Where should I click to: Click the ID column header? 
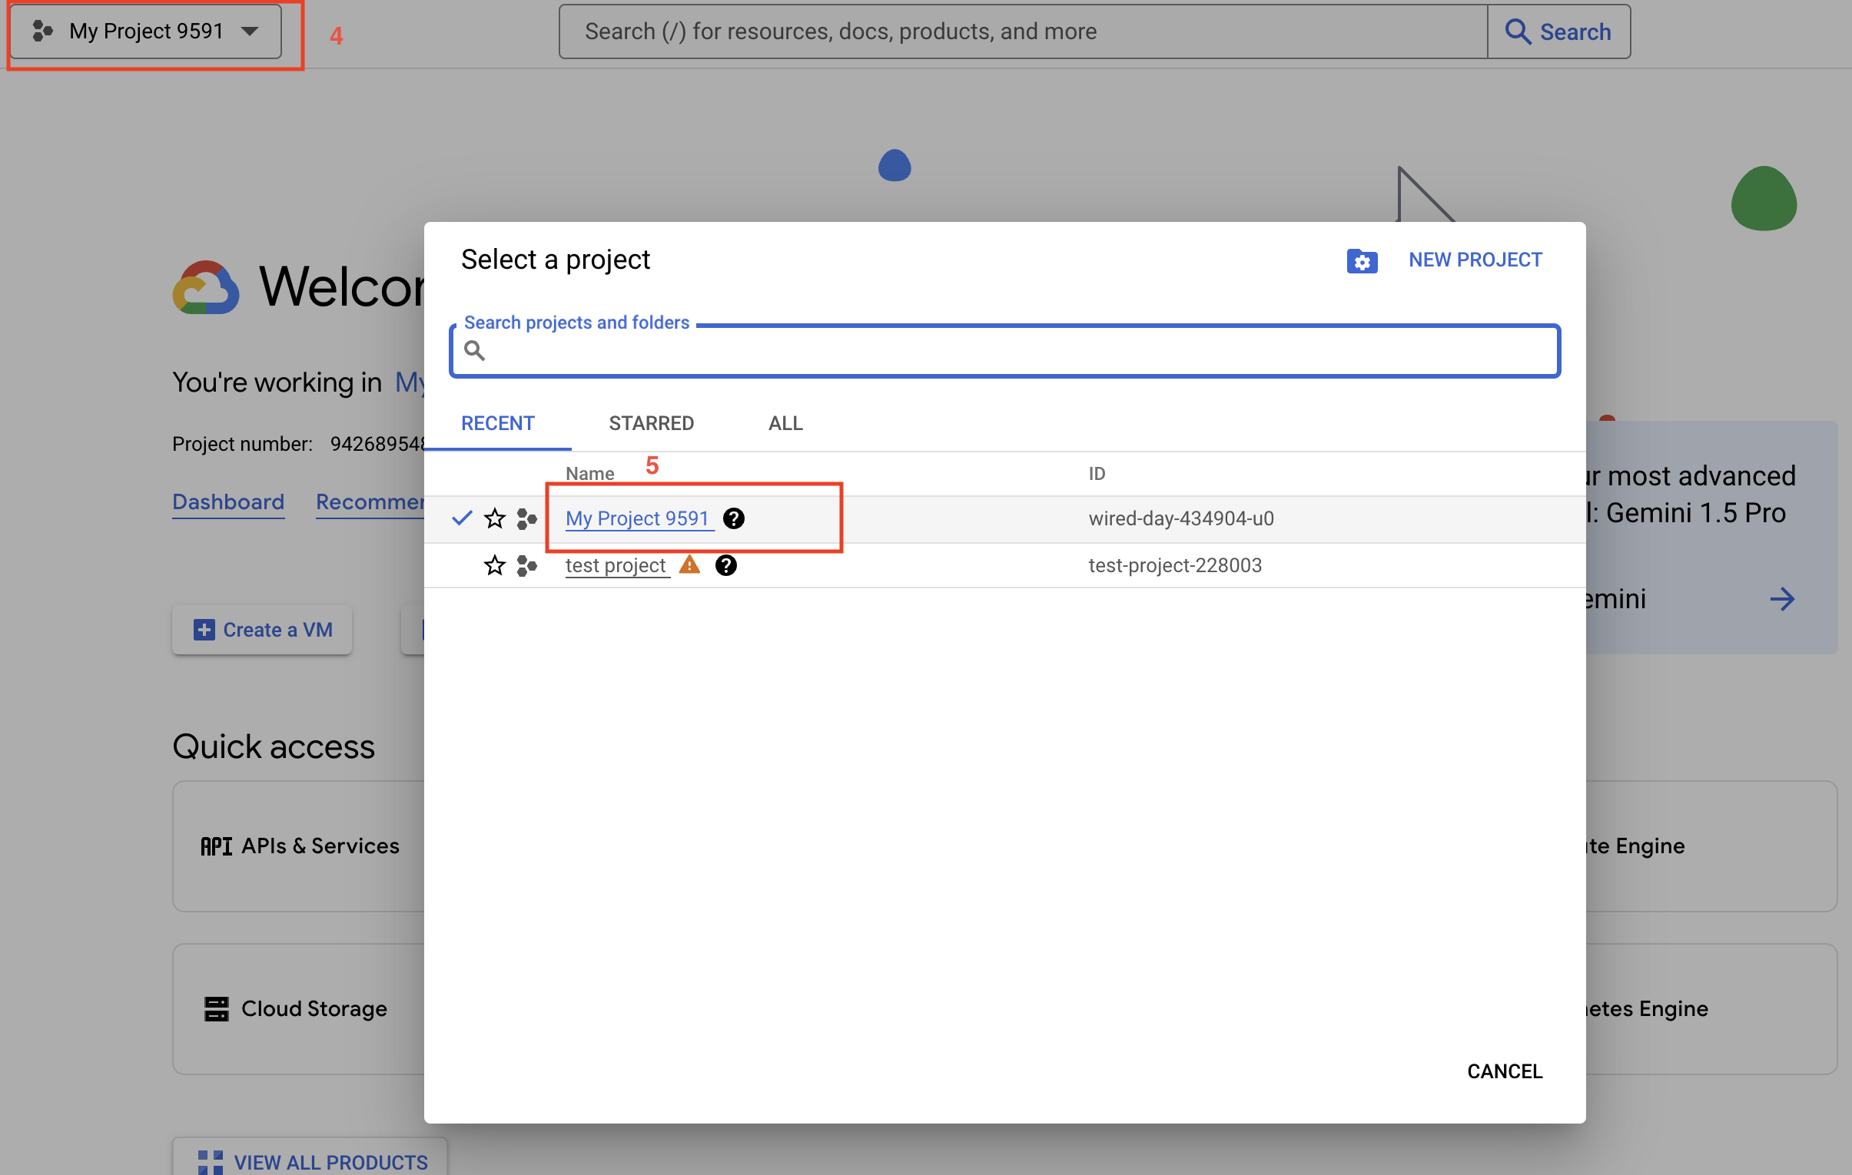click(1097, 473)
